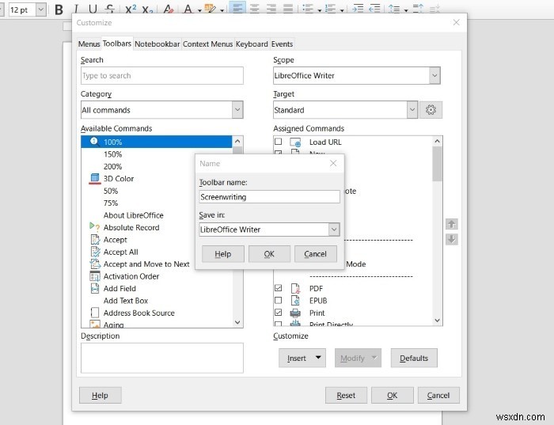Switch to the Keyboard tab
The width and height of the screenshot is (554, 425).
tap(252, 44)
